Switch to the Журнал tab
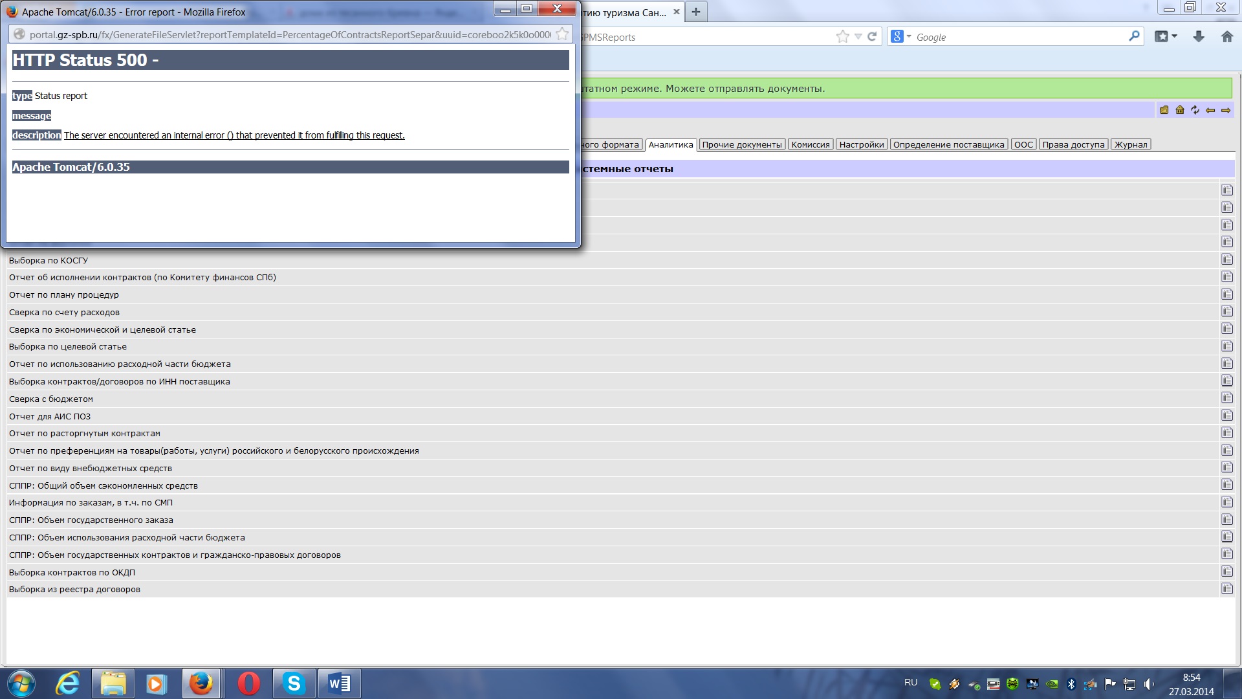The height and width of the screenshot is (699, 1242). click(x=1130, y=144)
